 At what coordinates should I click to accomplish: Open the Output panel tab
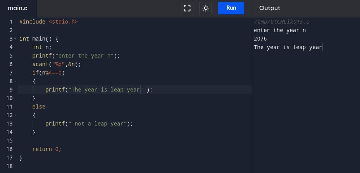click(x=270, y=8)
